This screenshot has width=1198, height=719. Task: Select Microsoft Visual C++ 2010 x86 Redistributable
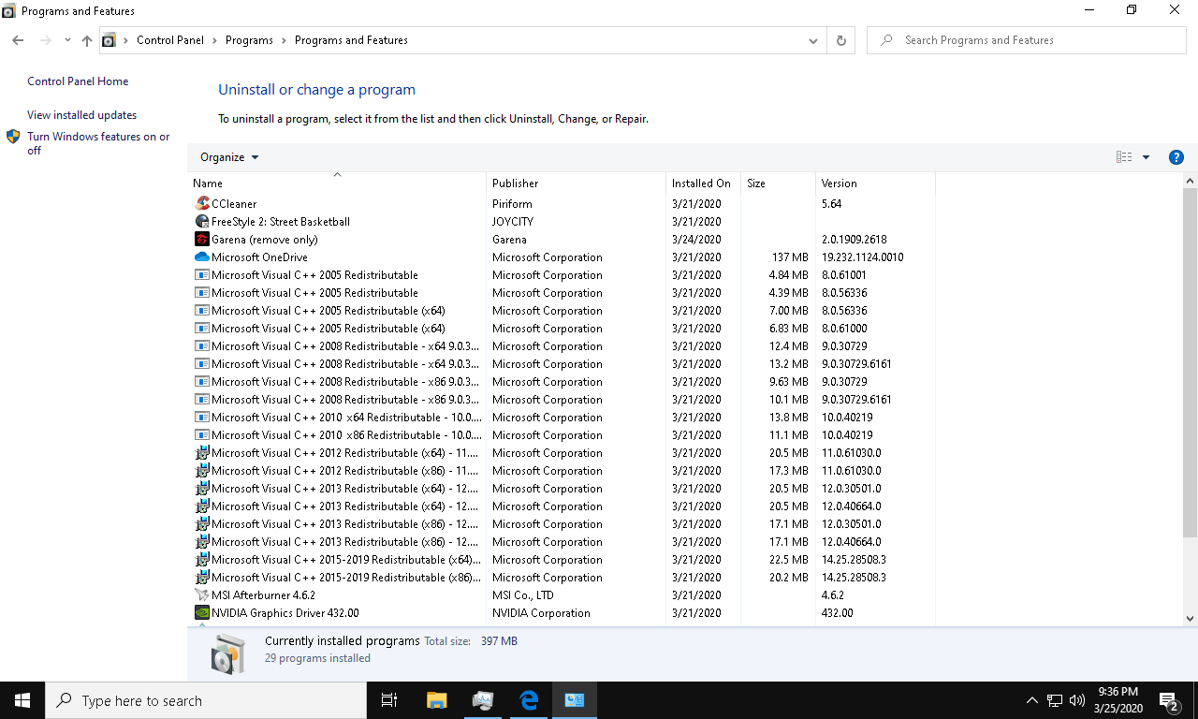tap(562, 435)
